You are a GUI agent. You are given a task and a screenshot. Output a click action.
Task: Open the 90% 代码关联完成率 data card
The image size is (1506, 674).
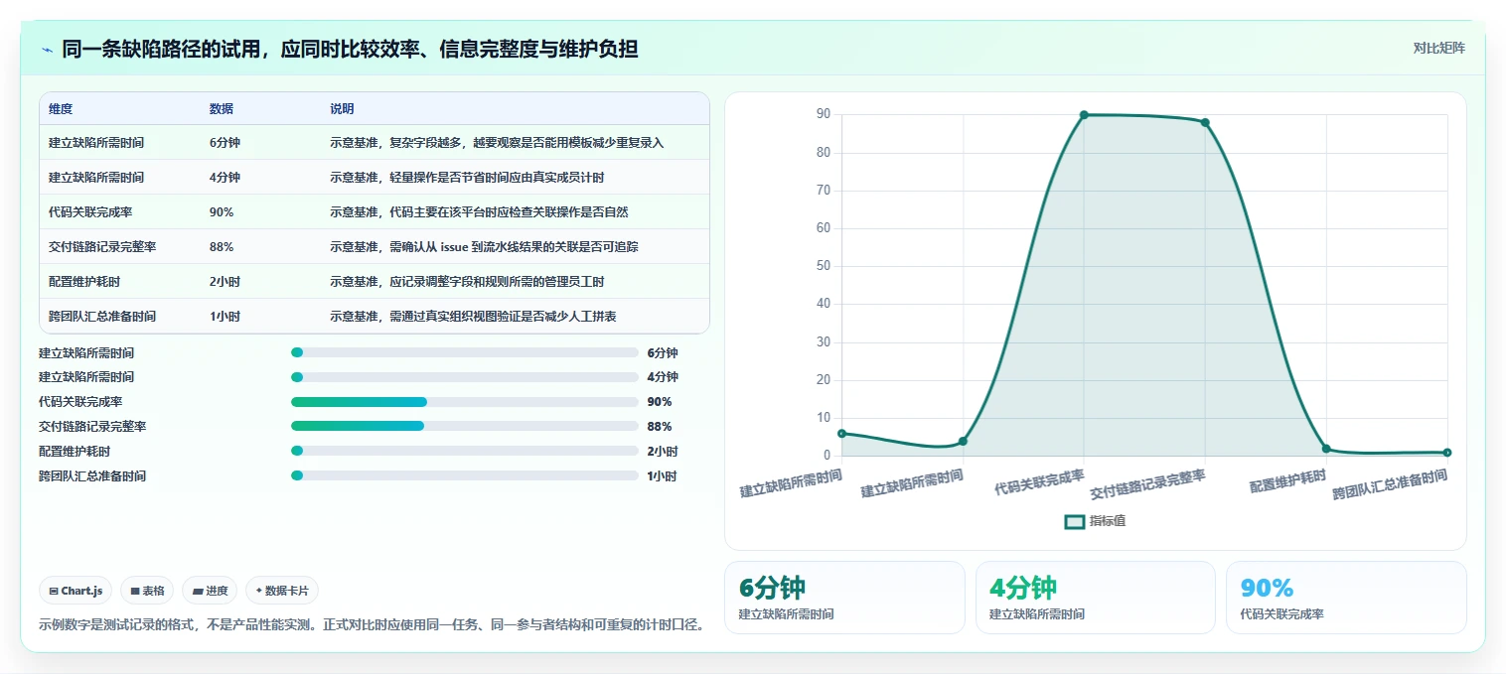click(x=1346, y=598)
